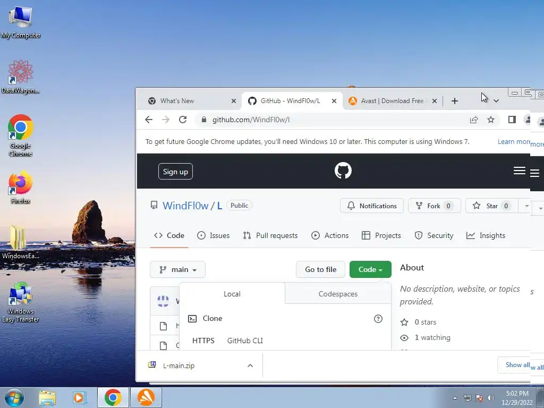Expand L-main.zip download options chevron
The width and height of the screenshot is (544, 408).
250,365
